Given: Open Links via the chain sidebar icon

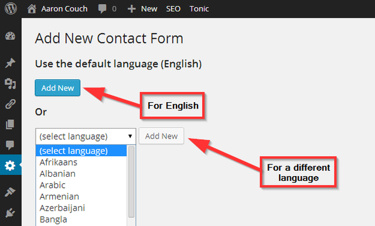Looking at the screenshot, I should tap(10, 104).
